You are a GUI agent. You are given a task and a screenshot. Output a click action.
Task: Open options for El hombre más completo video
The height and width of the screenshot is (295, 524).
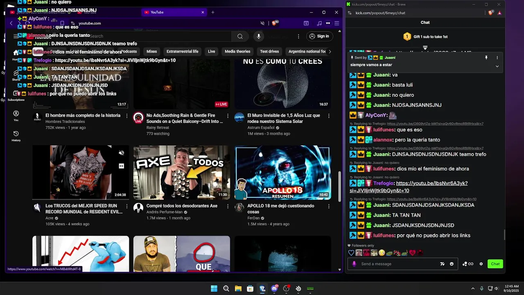(127, 116)
